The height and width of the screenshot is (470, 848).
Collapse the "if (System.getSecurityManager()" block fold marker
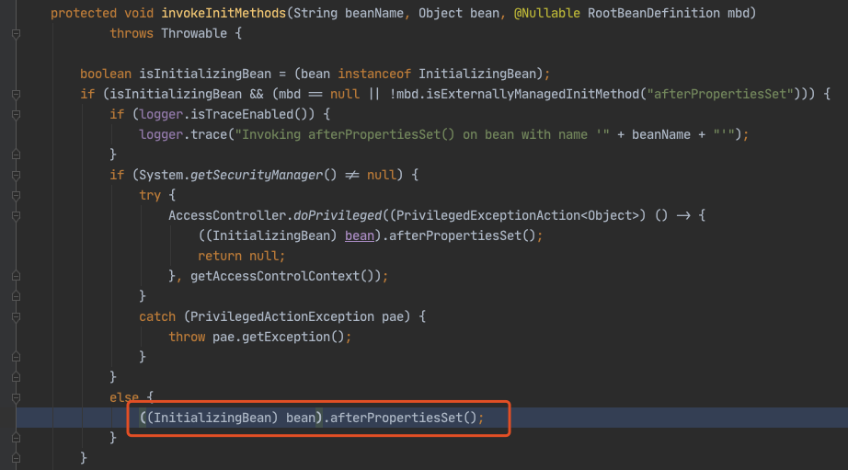(17, 176)
